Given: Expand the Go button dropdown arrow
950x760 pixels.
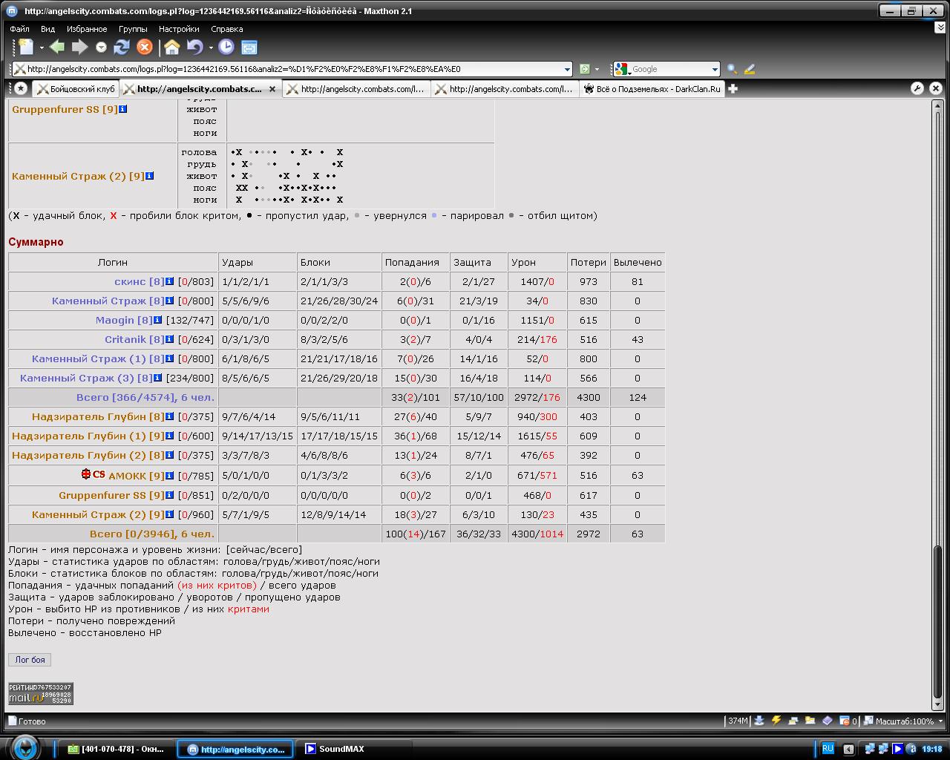Looking at the screenshot, I should tap(597, 70).
